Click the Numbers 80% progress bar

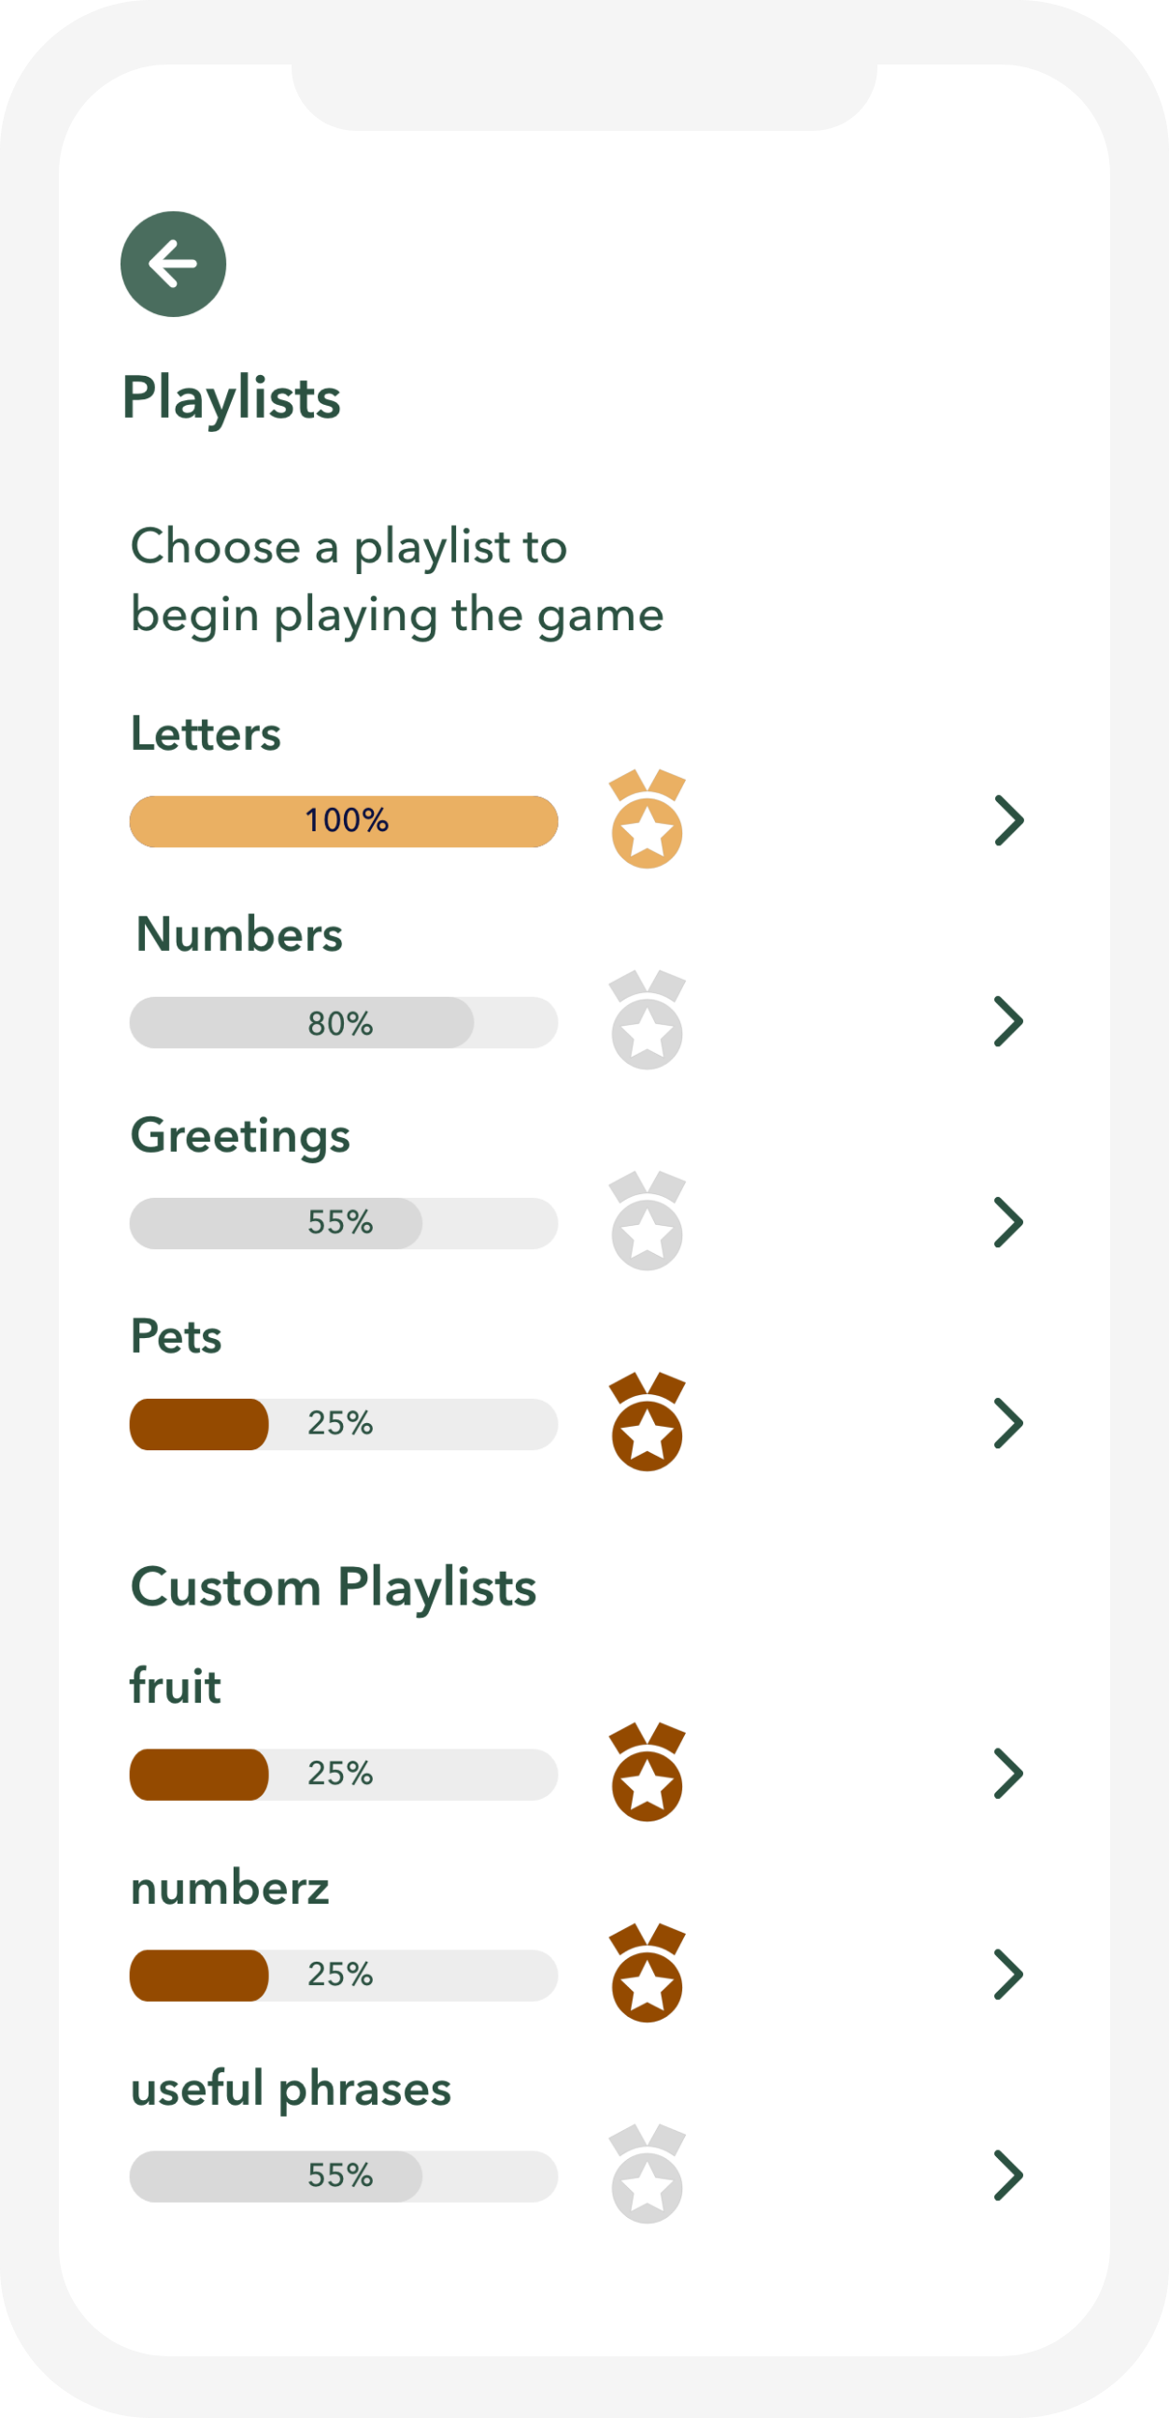343,1022
